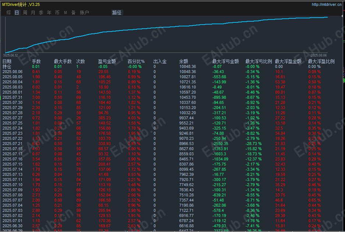345x232 pixels.
Task: Click the 最大浮盈比例 column header
Action: (321, 62)
